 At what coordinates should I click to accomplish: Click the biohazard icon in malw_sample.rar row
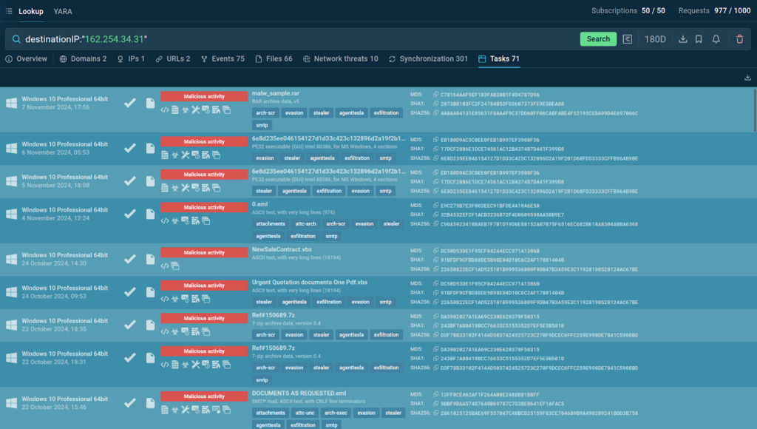(x=175, y=110)
